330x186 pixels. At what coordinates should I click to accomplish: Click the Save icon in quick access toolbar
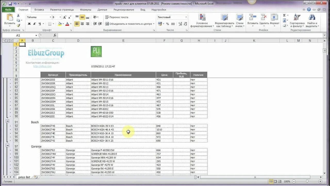[x=10, y=4]
